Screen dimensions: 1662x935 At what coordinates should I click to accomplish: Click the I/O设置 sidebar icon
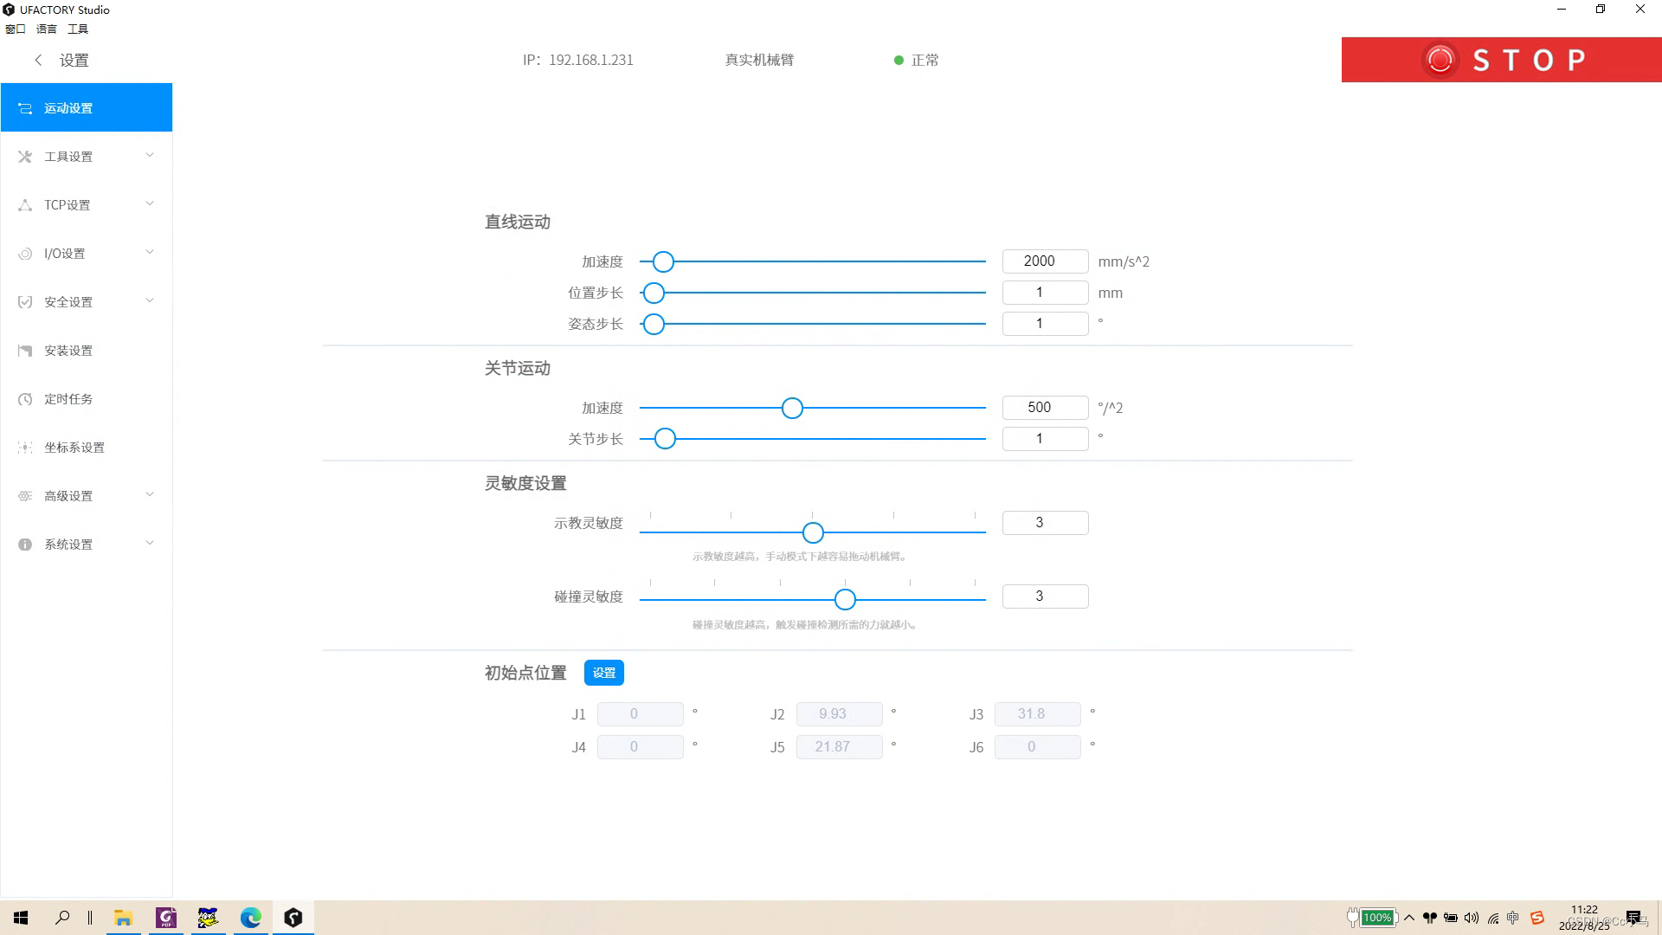[x=25, y=254]
